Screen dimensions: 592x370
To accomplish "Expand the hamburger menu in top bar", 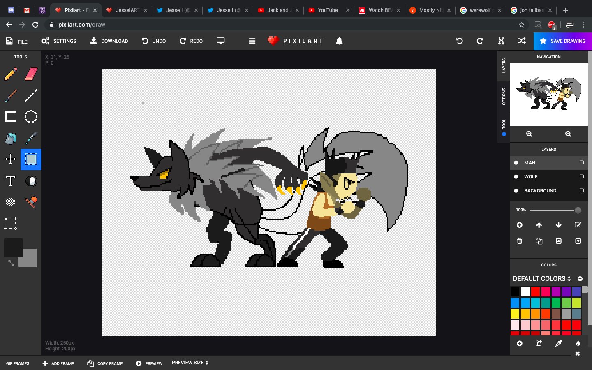I will [x=252, y=41].
